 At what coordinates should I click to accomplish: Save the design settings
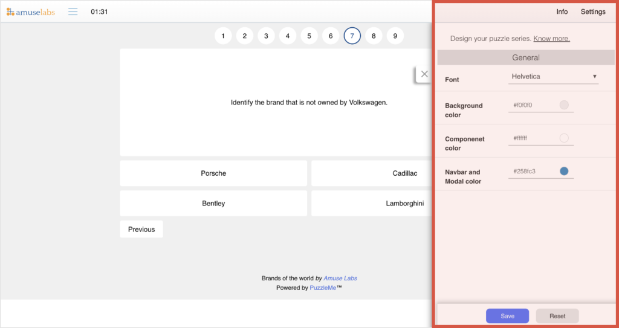[x=507, y=316]
